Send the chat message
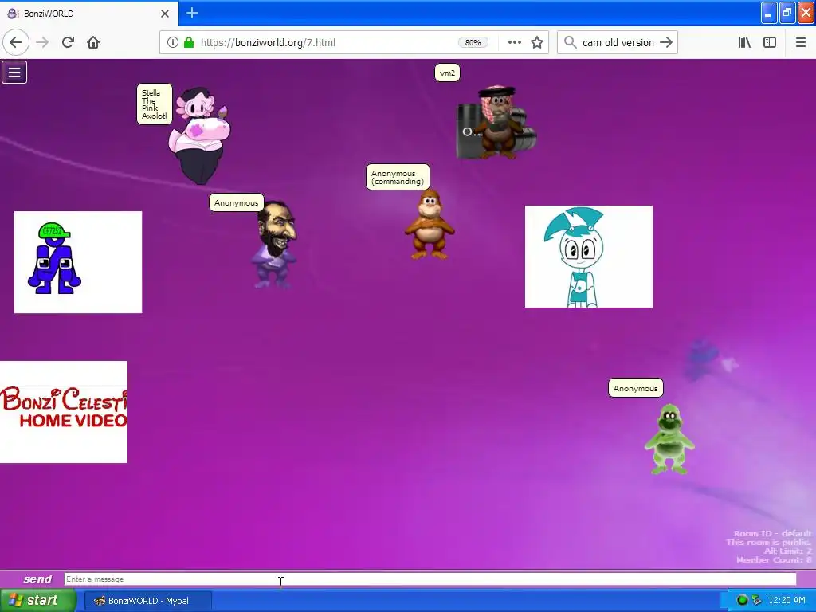Screen dimensions: 816x612 [37, 579]
